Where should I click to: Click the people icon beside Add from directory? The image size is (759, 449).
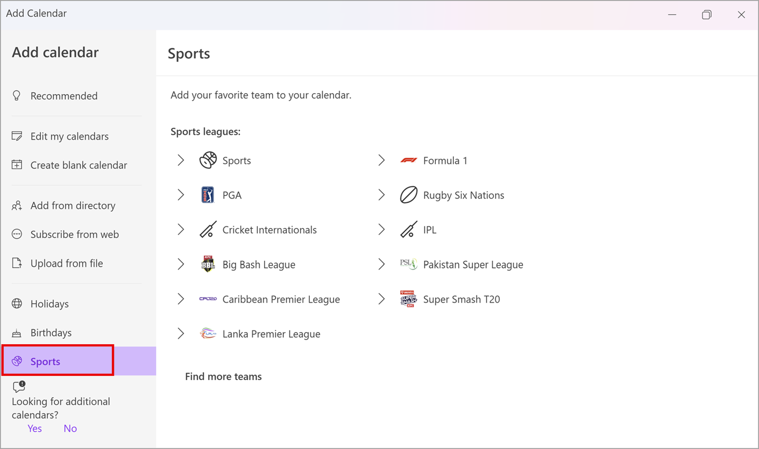pos(17,205)
